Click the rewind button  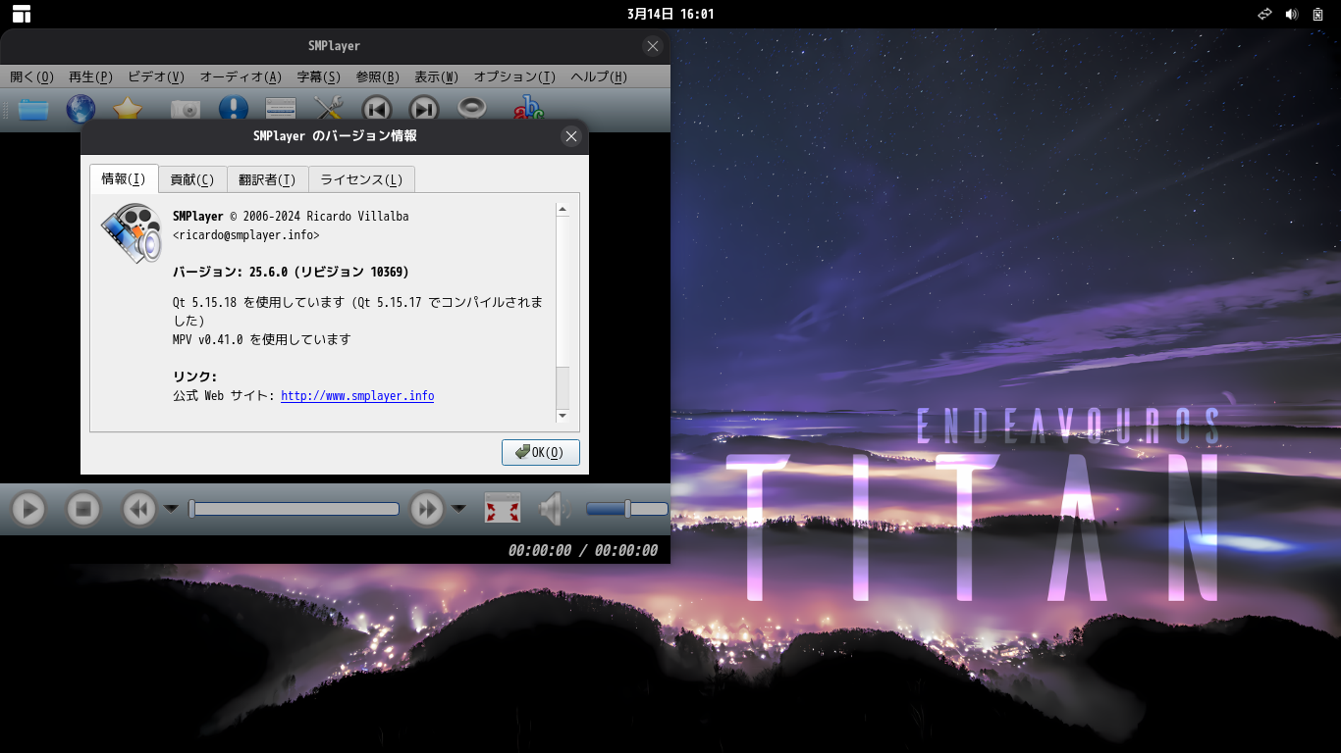click(x=139, y=509)
